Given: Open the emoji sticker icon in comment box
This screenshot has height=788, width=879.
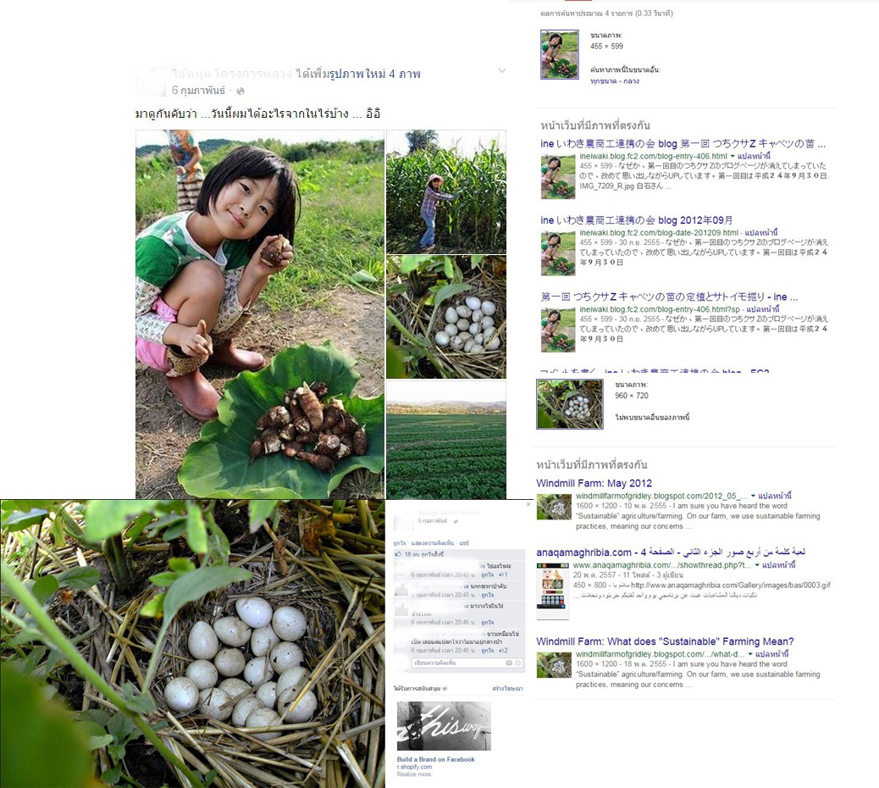Looking at the screenshot, I should (x=518, y=663).
